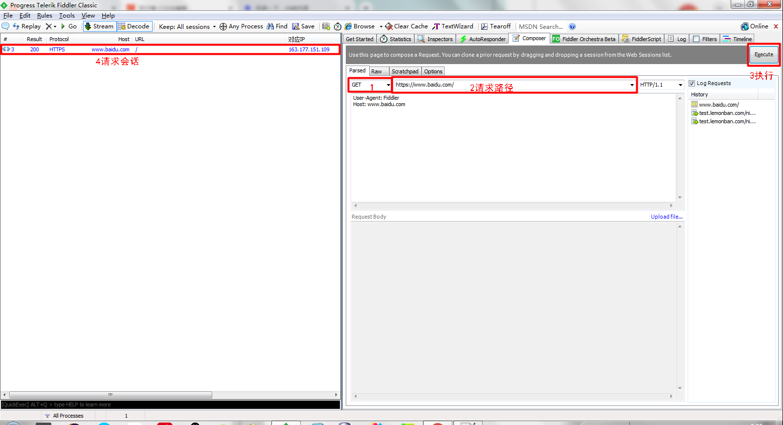Click the WinConfig comment bubble icon
Viewport: 783px width, 425px height.
[6, 26]
